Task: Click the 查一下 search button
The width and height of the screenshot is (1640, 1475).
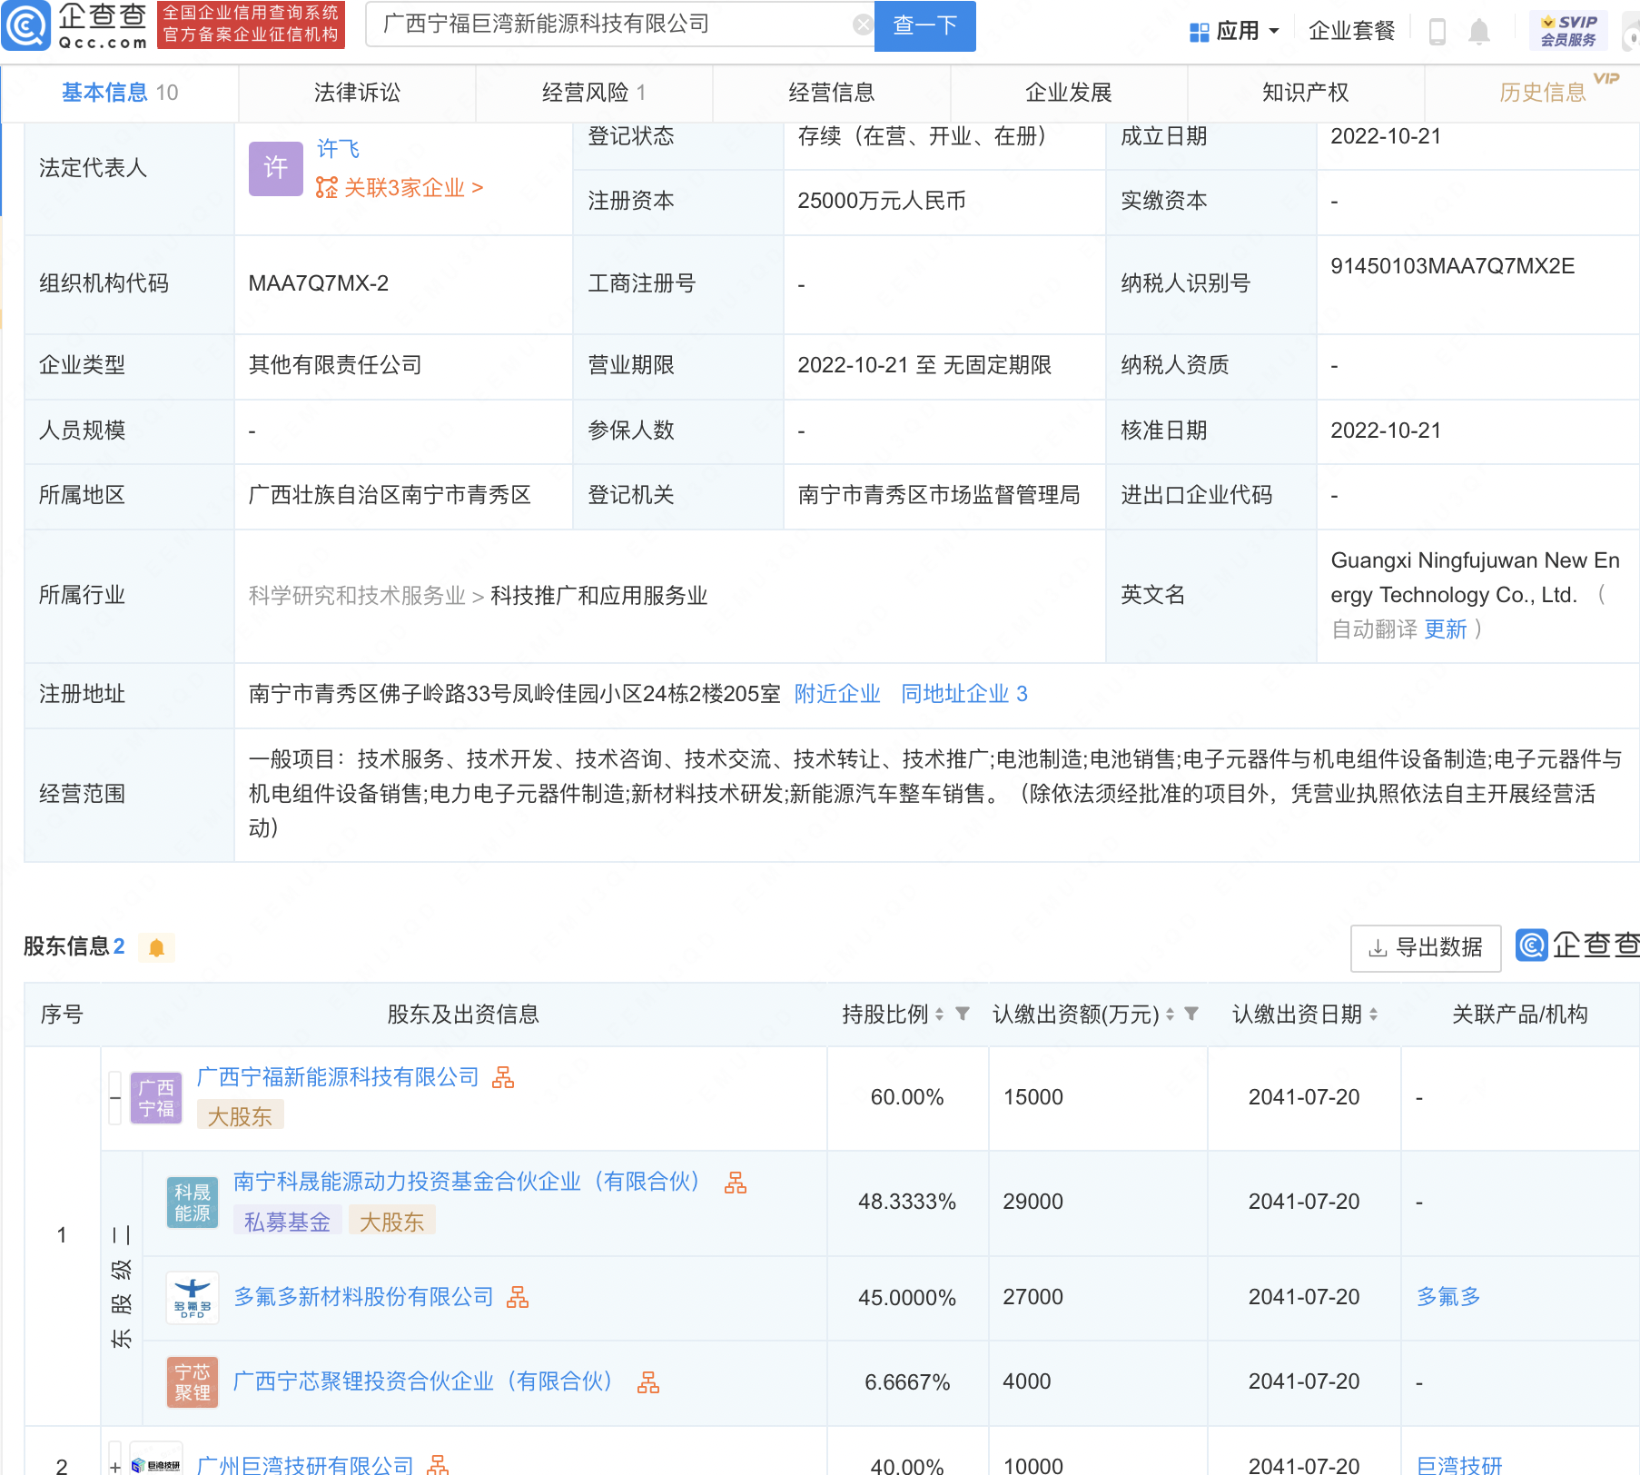Action: 924,25
